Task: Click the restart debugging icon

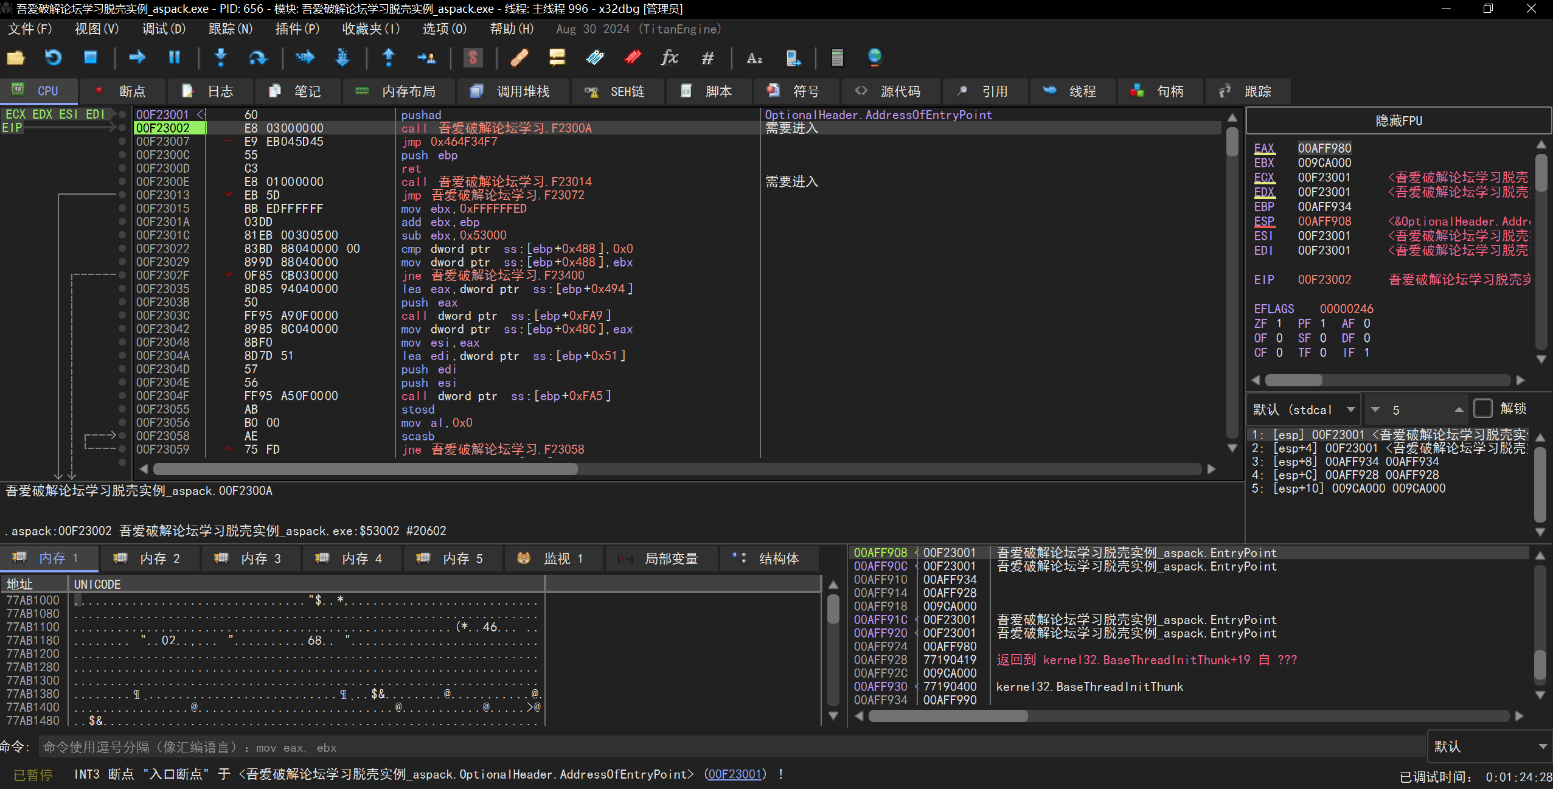Action: coord(53,58)
